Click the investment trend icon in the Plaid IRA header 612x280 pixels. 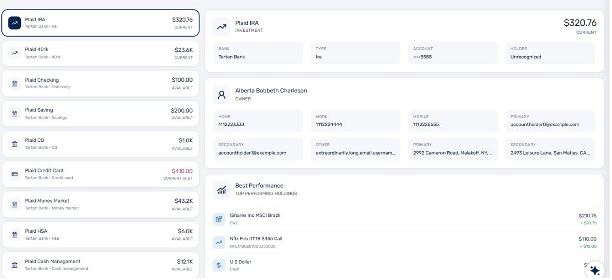pyautogui.click(x=222, y=26)
